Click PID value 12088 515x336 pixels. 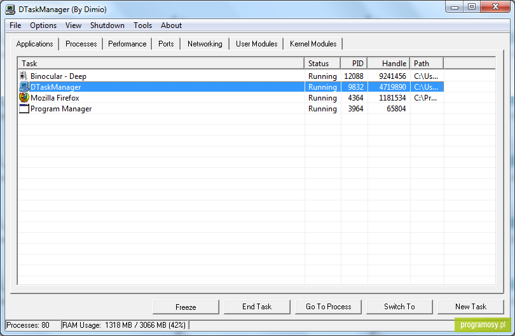354,76
